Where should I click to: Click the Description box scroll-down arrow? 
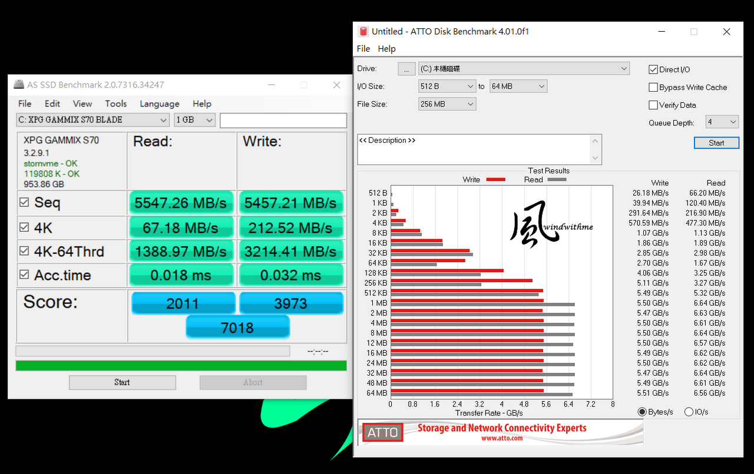point(596,158)
